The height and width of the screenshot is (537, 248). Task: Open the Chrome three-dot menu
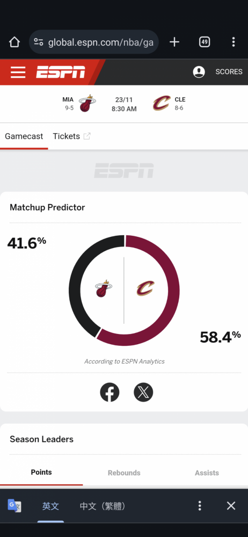(x=234, y=42)
